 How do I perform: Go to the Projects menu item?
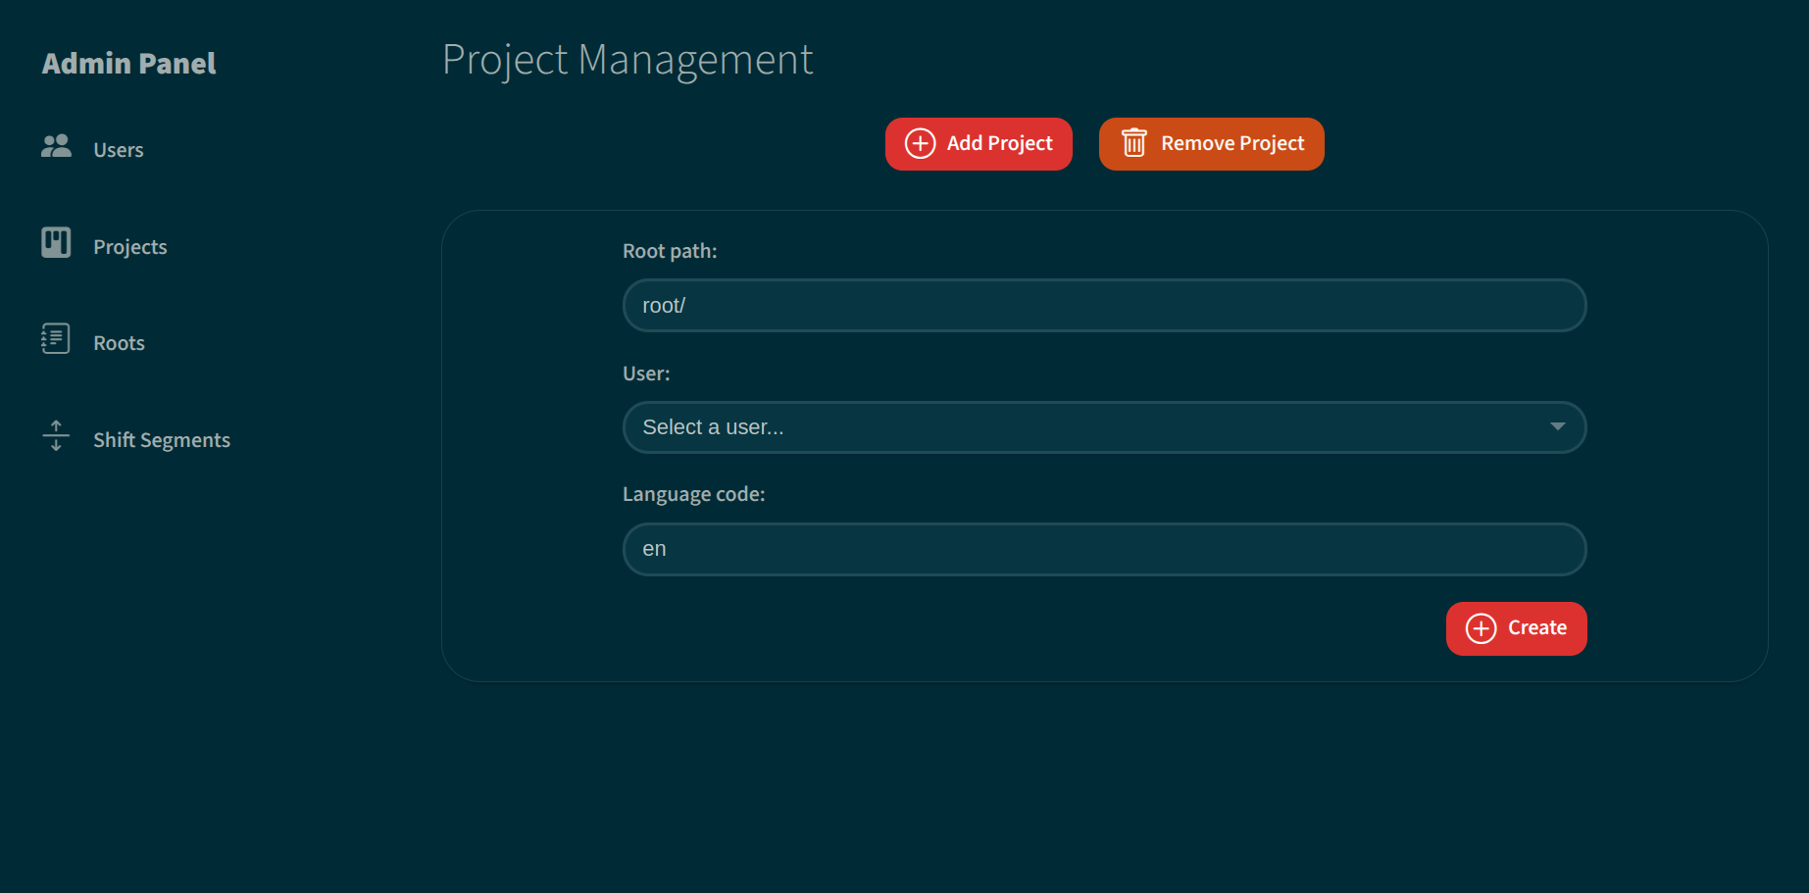[x=130, y=247]
